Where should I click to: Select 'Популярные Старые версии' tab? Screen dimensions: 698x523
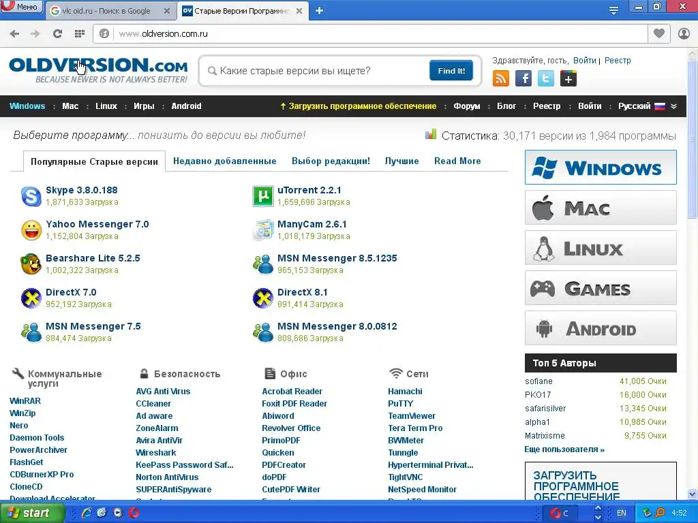tap(94, 161)
